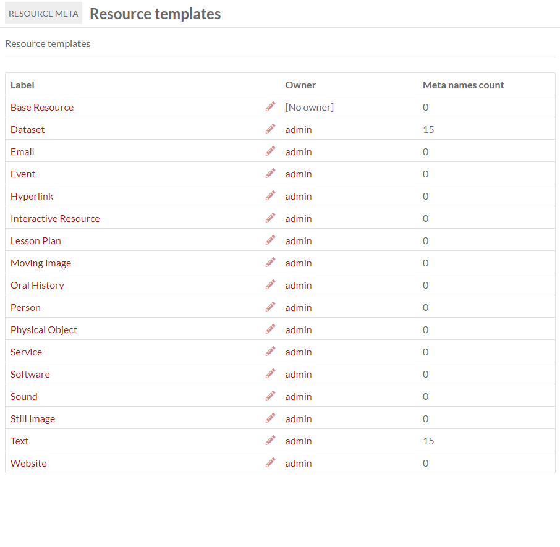Open the Physical Object template
Viewport: 560px width, 547px height.
click(43, 330)
